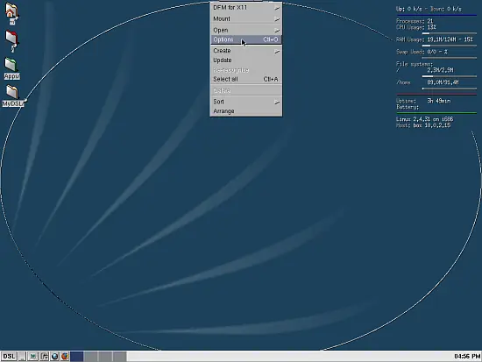Click the Up/Down network speed line
The image size is (482, 362).
click(429, 9)
